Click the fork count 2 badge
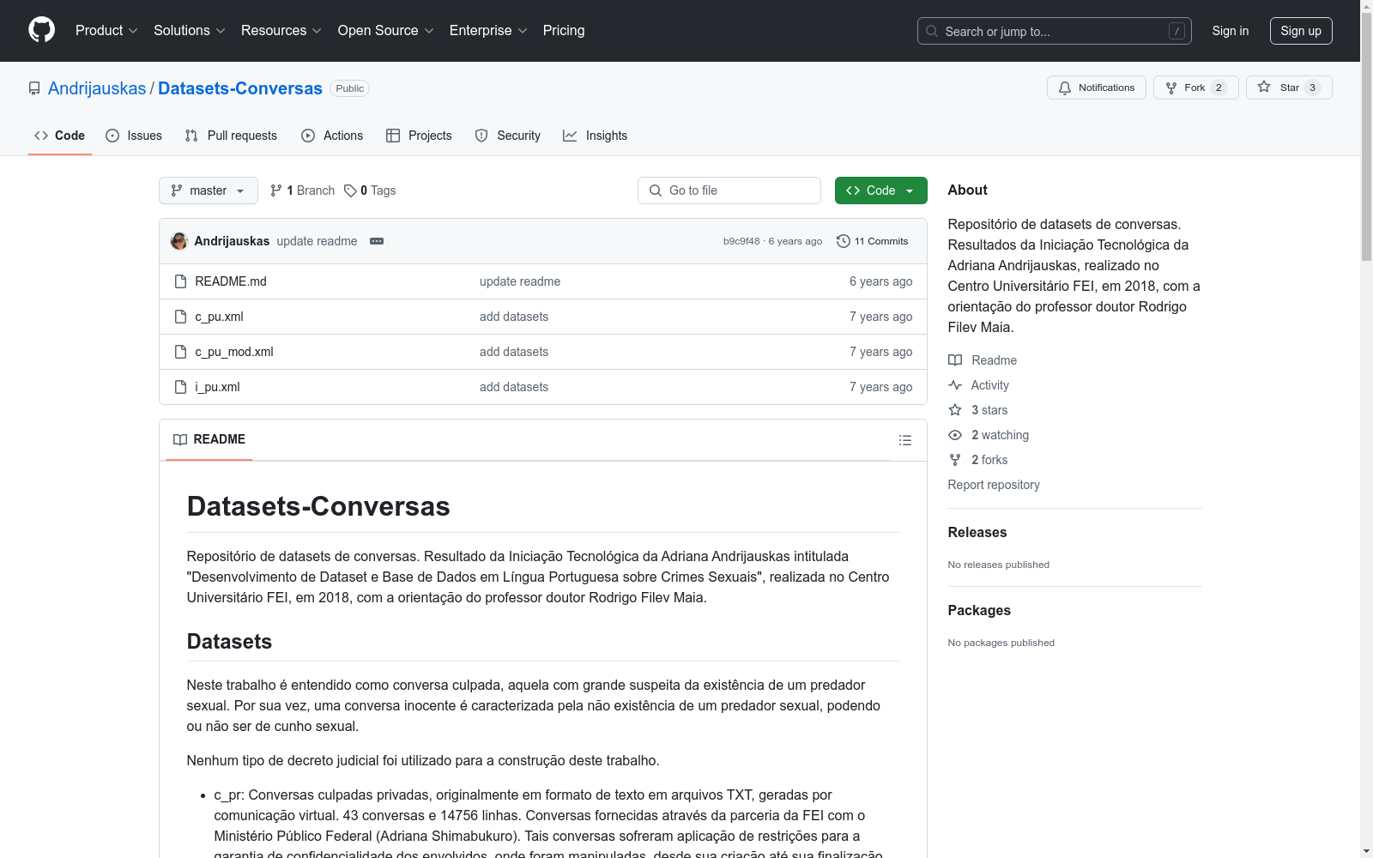The width and height of the screenshot is (1373, 858). [1219, 88]
